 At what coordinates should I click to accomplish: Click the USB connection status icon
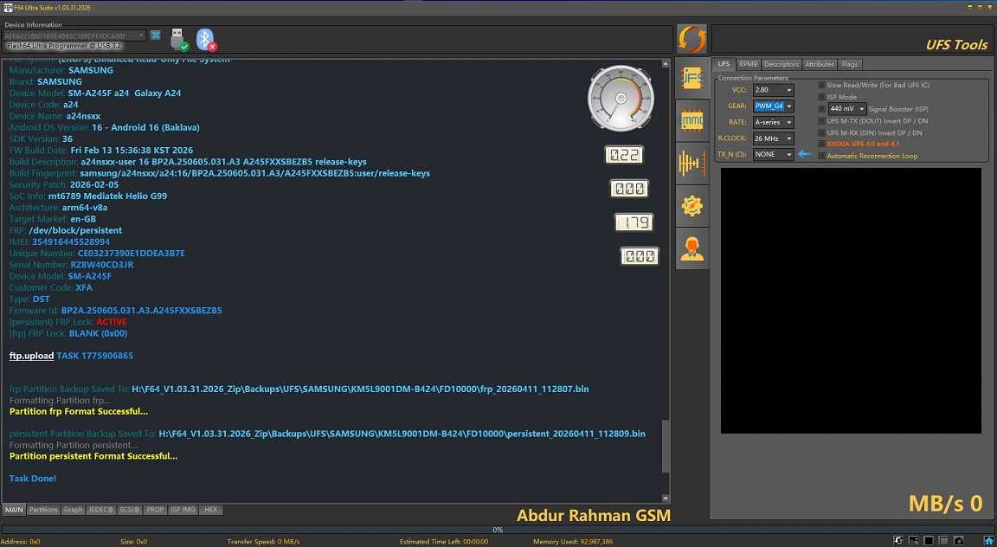pyautogui.click(x=178, y=40)
